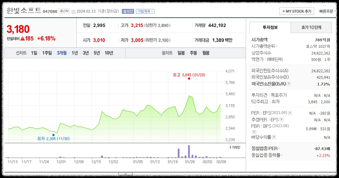This screenshot has height=178, width=339.
Task: Click the 외국인소진율 value 1.72%
Action: pyautogui.click(x=323, y=84)
